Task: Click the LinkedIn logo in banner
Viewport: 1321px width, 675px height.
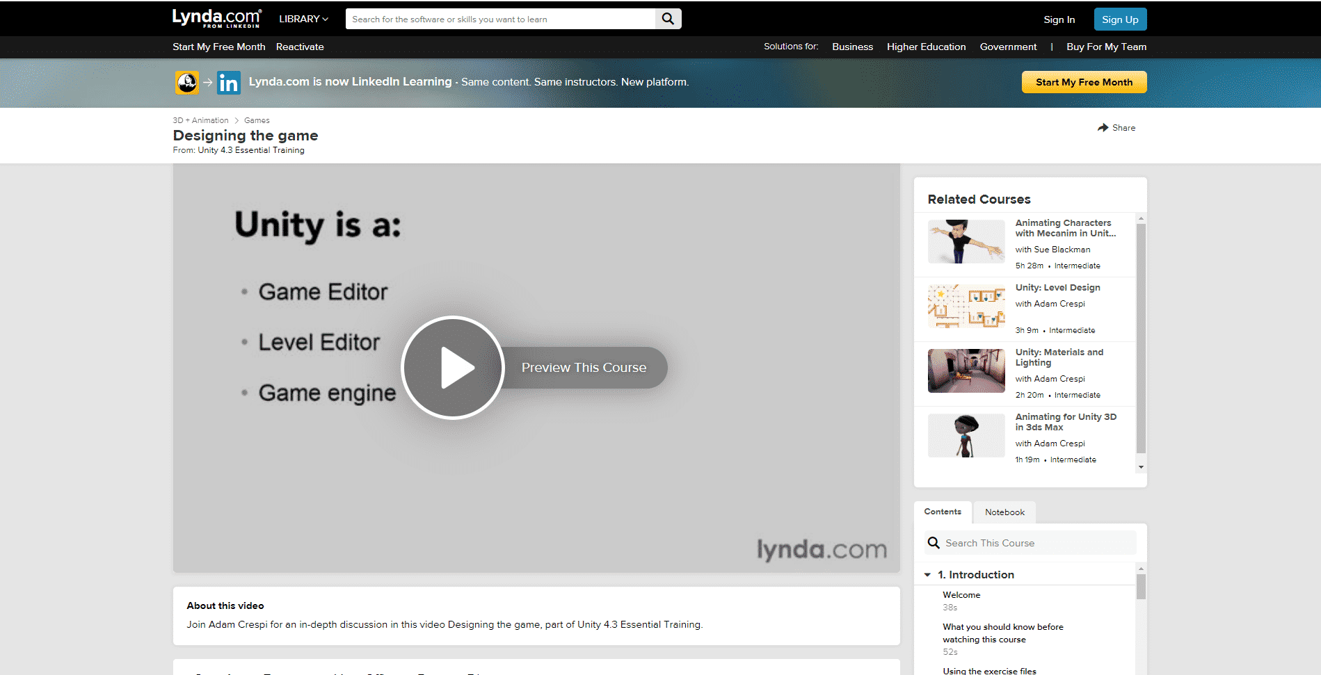Action: pyautogui.click(x=228, y=83)
